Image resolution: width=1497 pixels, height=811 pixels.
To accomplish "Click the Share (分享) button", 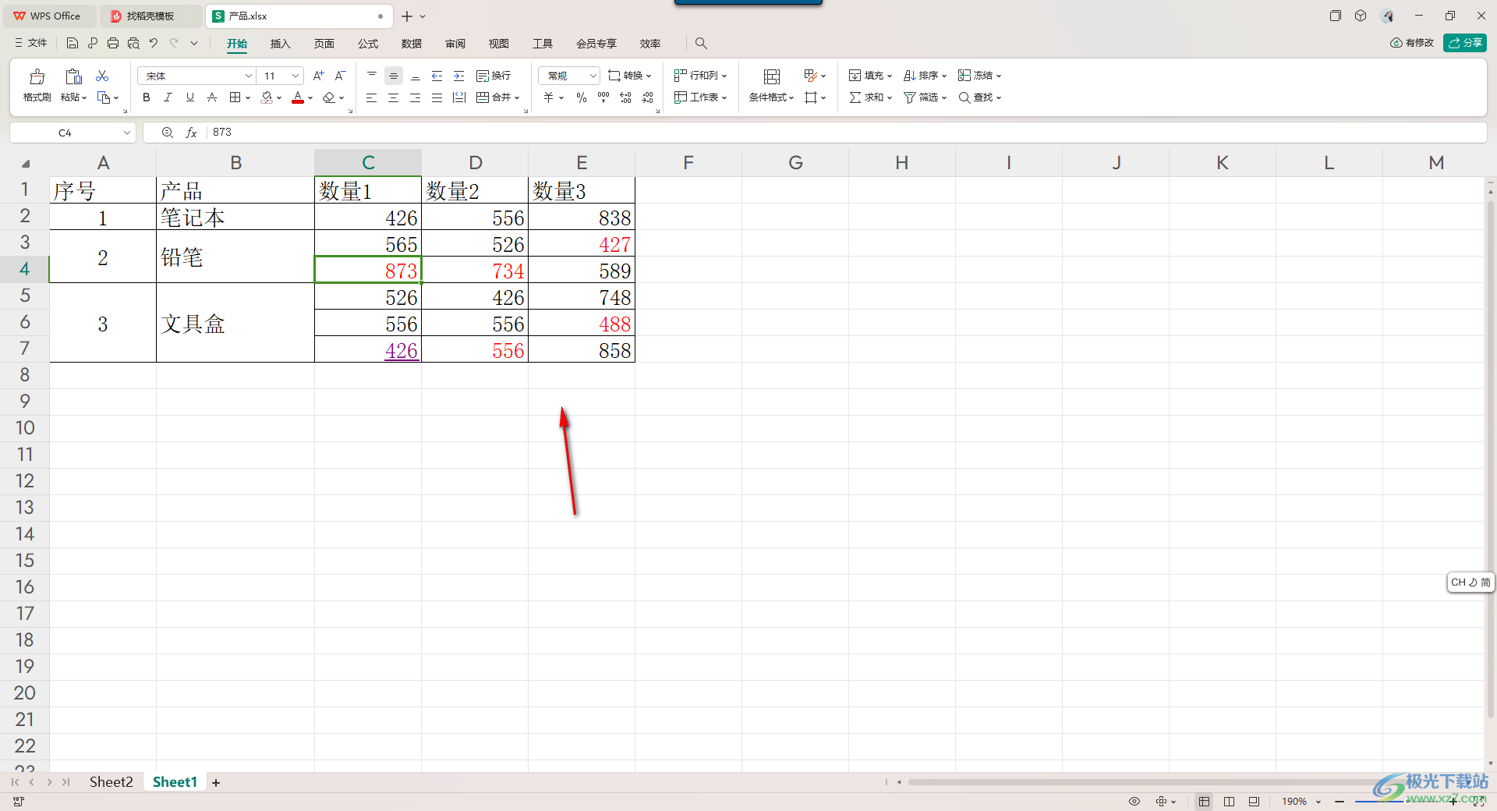I will click(1465, 43).
